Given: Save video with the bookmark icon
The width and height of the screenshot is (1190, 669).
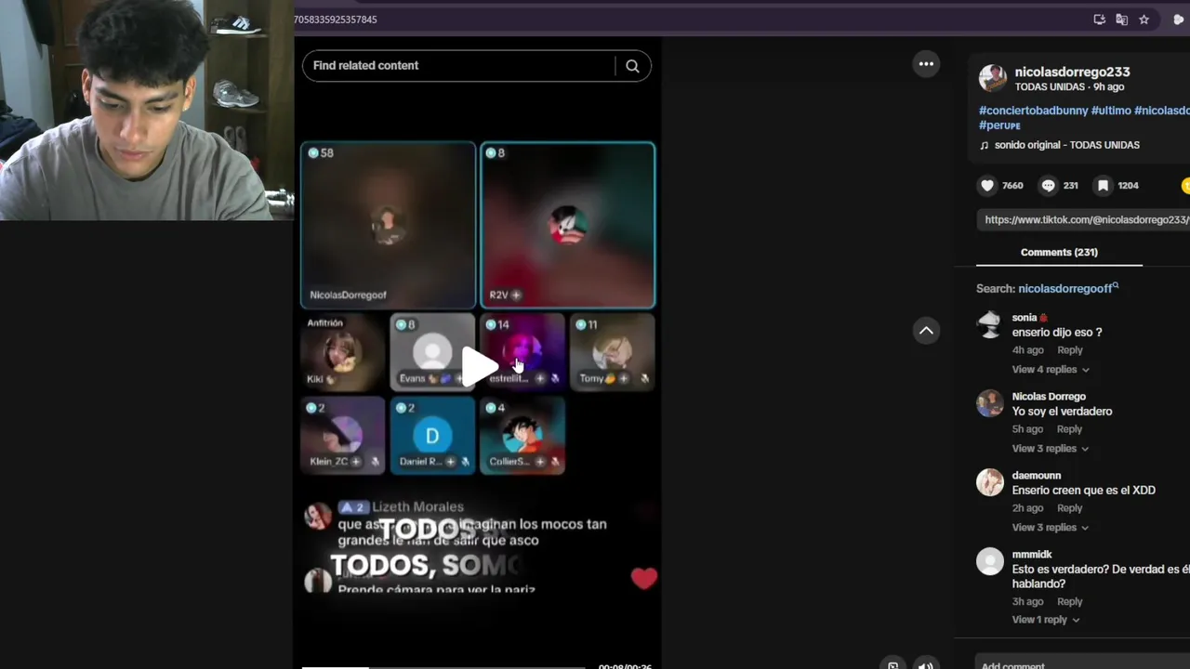Looking at the screenshot, I should [1103, 186].
